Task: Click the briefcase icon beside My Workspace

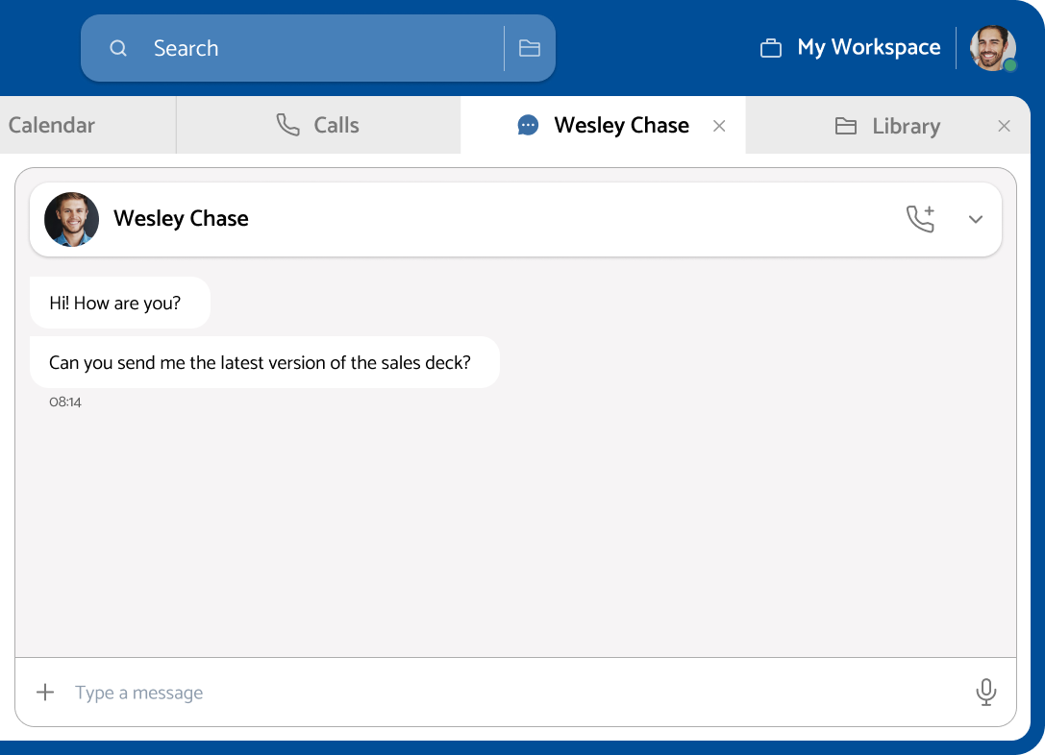Action: (771, 49)
